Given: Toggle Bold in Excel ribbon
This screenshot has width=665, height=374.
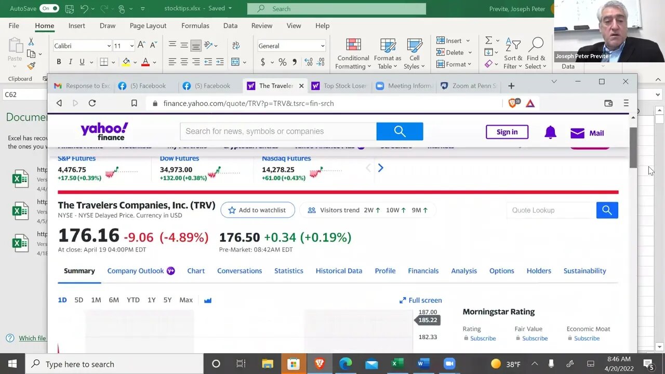Looking at the screenshot, I should point(59,62).
